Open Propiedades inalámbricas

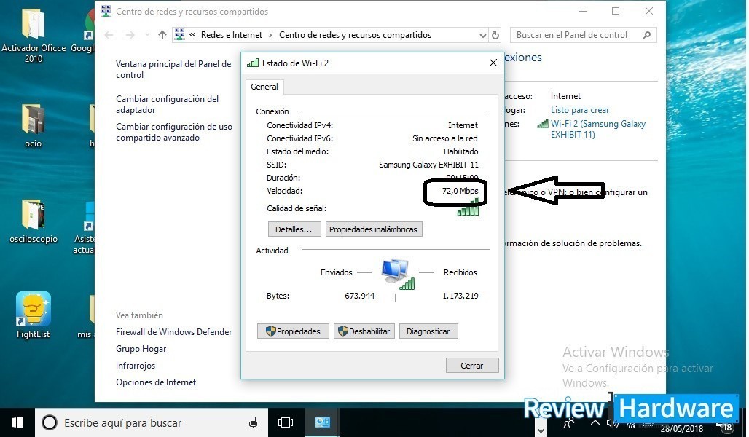[374, 229]
